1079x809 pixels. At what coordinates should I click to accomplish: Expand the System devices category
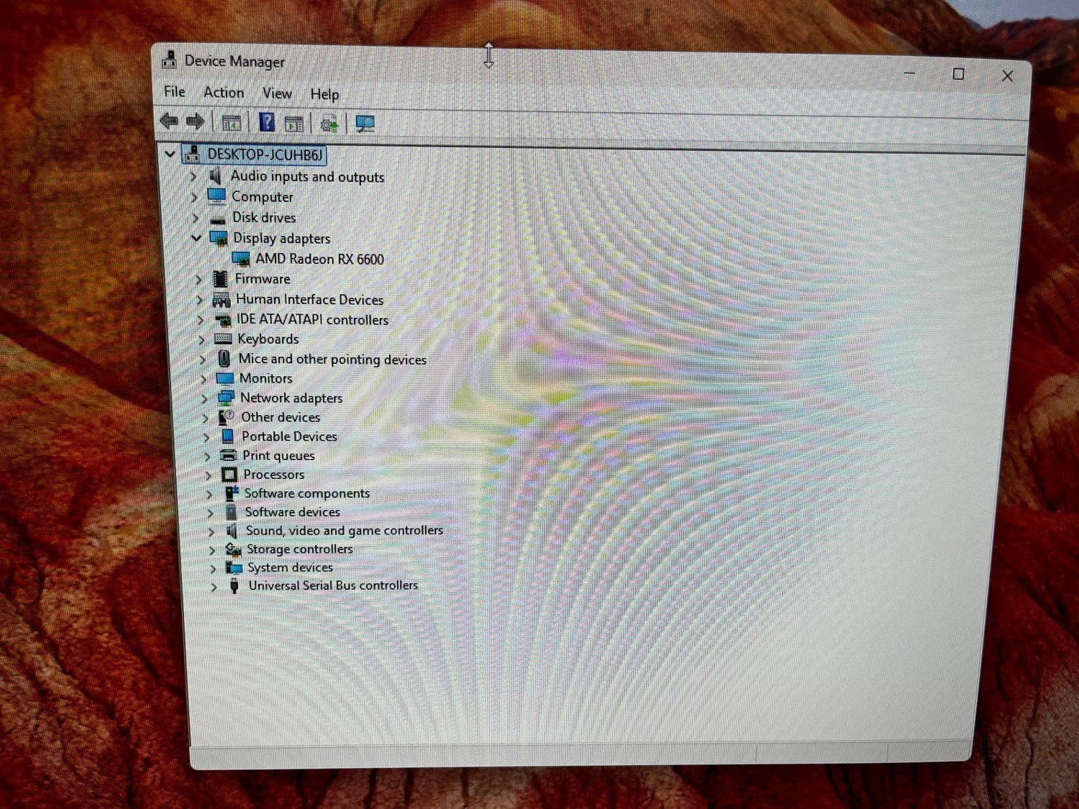213,568
